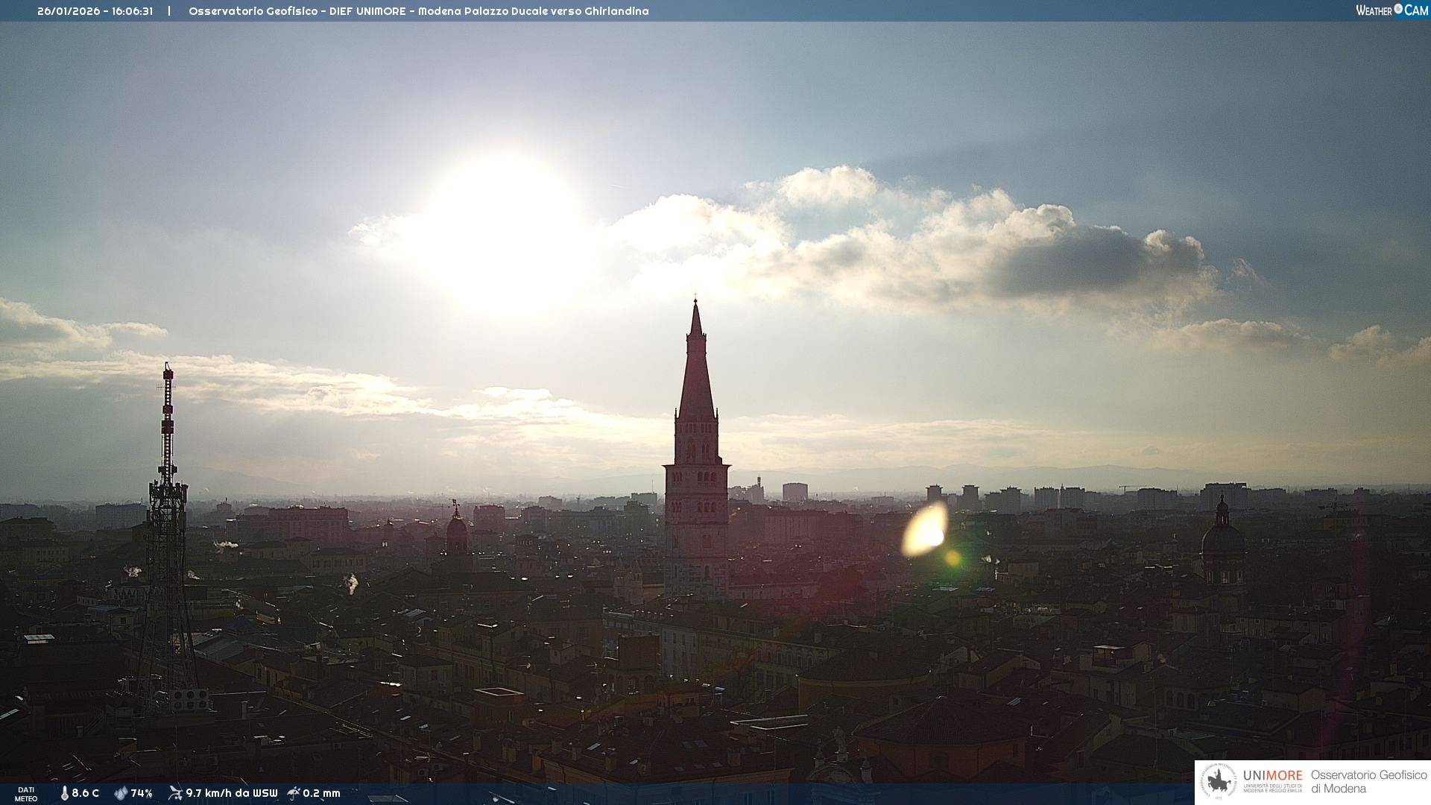Click the 74% humidity value
This screenshot has width=1431, height=805.
pos(142,793)
